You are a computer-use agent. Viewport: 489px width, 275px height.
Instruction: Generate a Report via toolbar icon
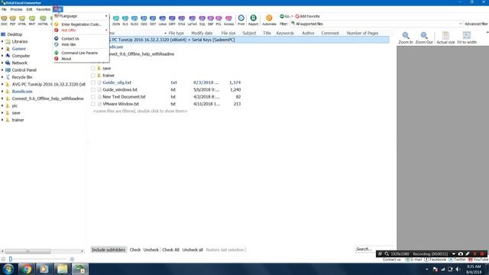pyautogui.click(x=253, y=20)
